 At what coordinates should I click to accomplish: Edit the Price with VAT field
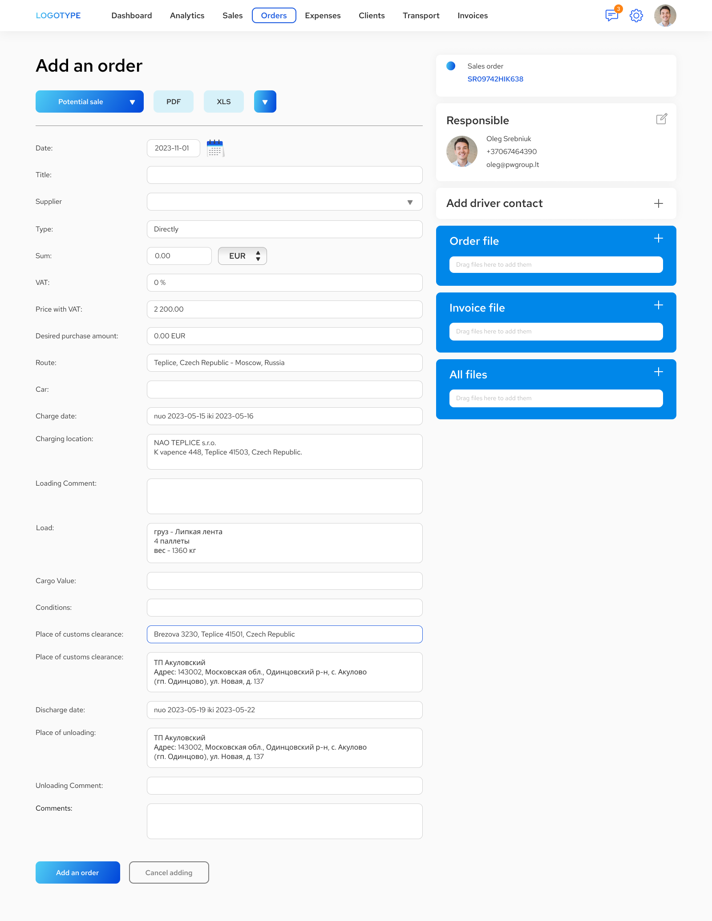pos(285,309)
